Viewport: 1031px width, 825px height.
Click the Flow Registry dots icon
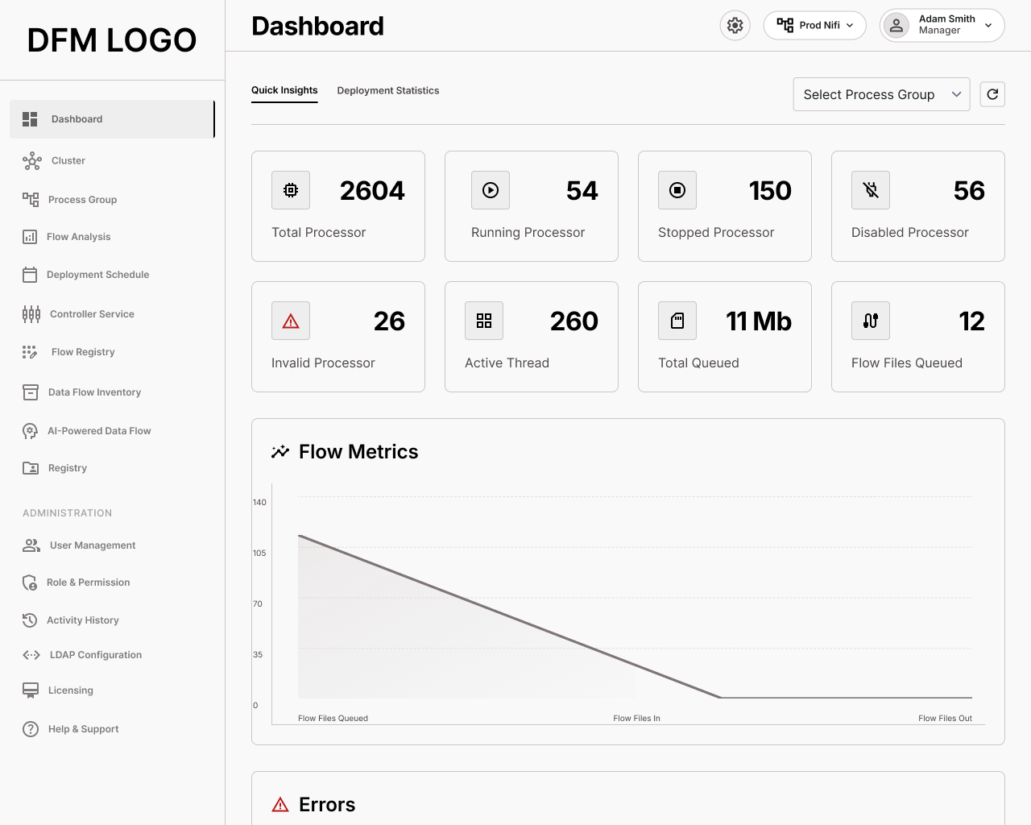click(x=30, y=352)
